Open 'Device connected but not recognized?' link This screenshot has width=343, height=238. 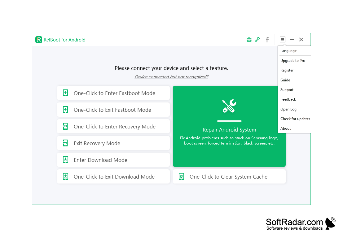click(x=171, y=77)
